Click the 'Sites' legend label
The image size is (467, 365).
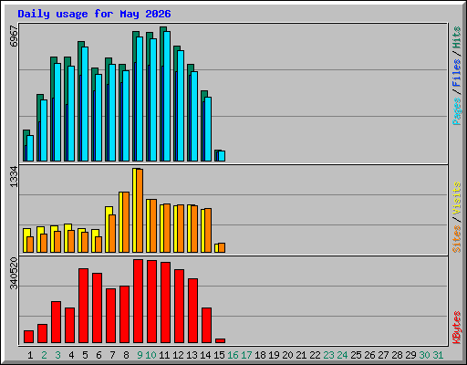[457, 239]
